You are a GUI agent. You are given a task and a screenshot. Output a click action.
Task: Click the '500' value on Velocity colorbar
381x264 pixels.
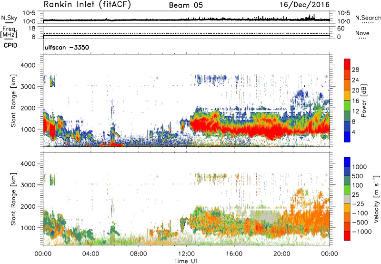click(x=358, y=176)
